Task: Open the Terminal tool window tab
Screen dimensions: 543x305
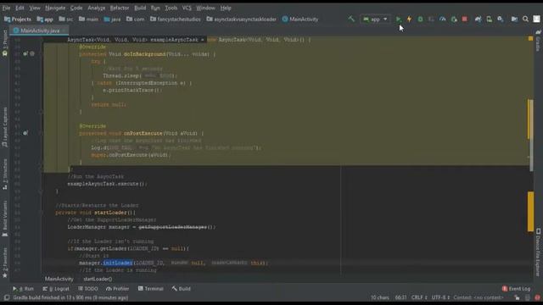Action: [x=151, y=288]
